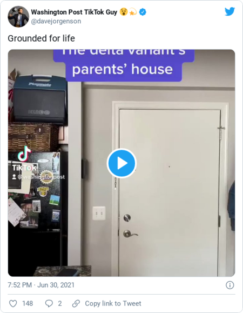243x313 pixels.
Task: Click the Twitter bird logo
Action: pyautogui.click(x=230, y=11)
